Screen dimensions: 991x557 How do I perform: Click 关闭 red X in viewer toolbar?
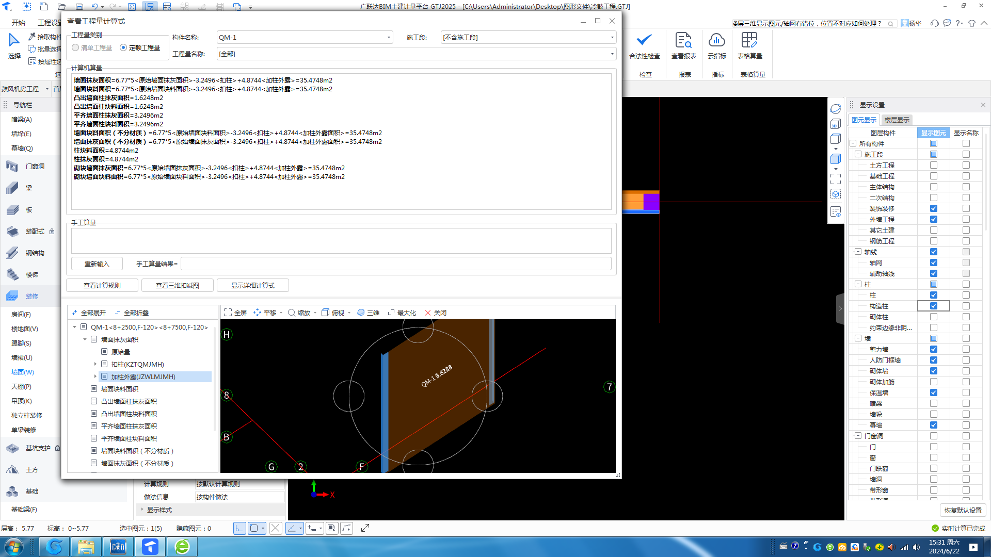(x=428, y=313)
